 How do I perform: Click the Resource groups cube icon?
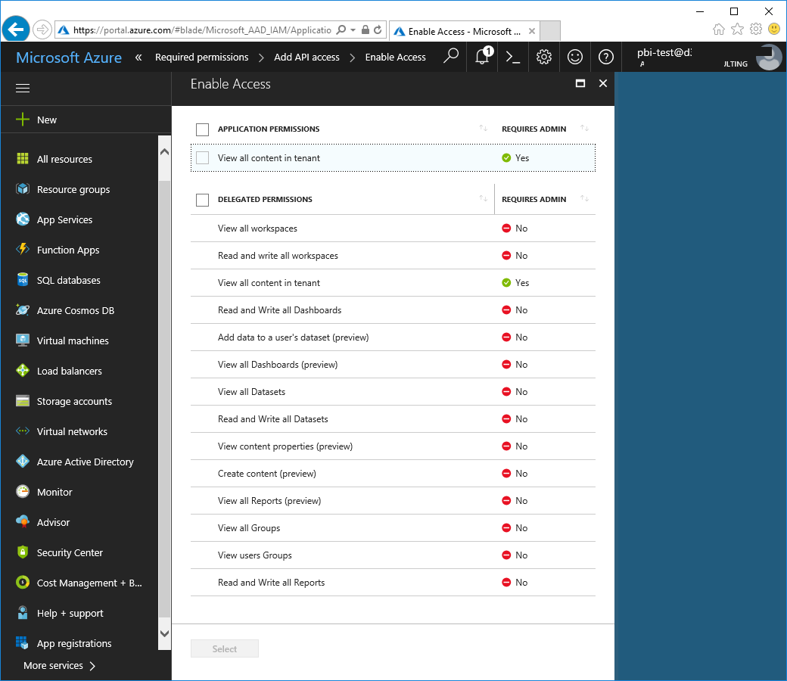(23, 189)
